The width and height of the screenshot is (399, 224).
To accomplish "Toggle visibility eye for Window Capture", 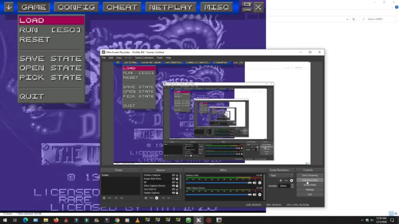I will [174, 175].
